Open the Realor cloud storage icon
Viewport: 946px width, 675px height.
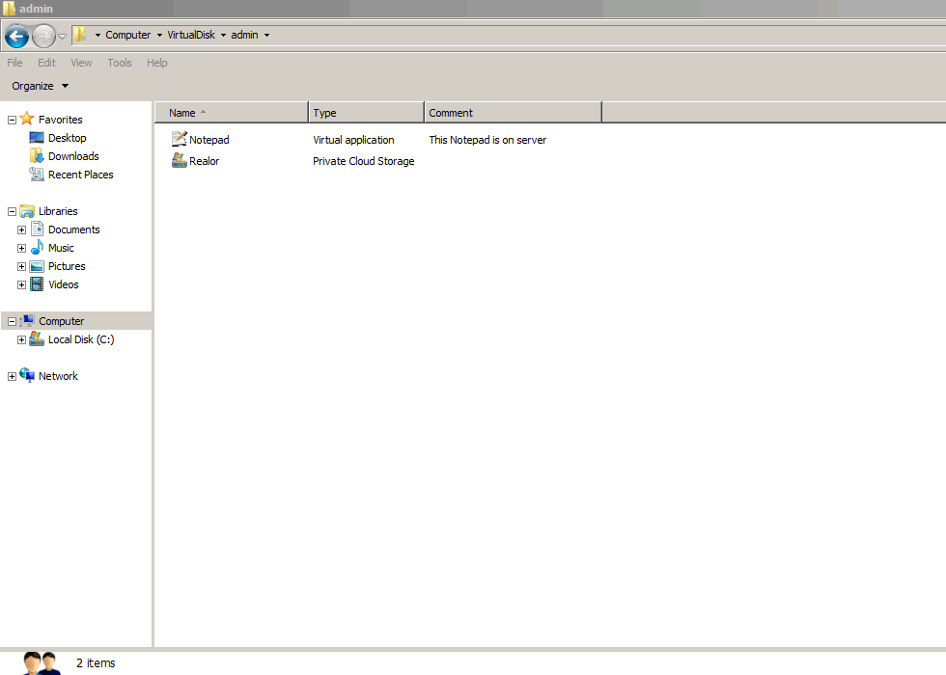click(179, 161)
